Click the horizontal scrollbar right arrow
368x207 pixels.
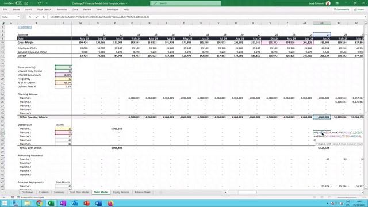click(362, 193)
